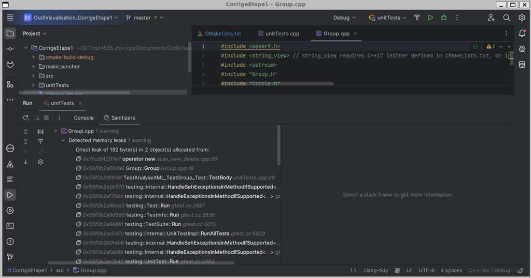Open the .clang-tidy status widget

point(375,271)
